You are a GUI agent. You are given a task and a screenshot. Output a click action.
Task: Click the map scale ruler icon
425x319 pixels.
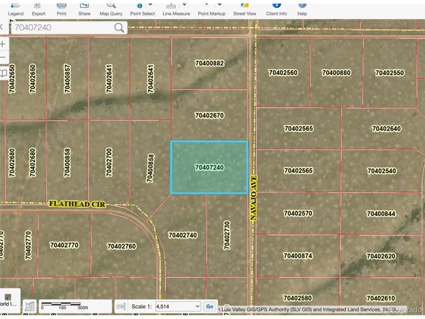click(121, 306)
